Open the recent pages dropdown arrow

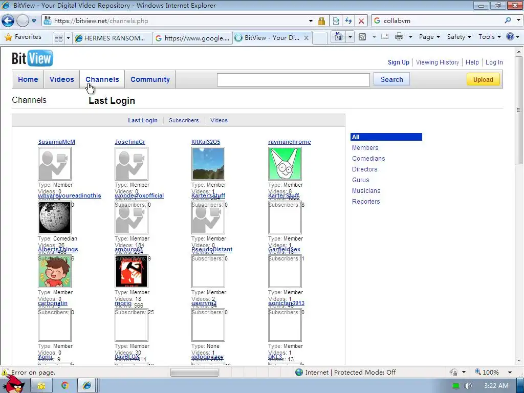coord(34,20)
